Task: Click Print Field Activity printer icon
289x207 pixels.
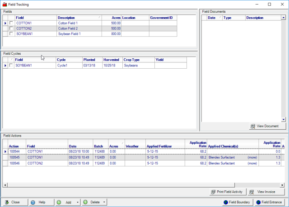Action: (x=213, y=192)
